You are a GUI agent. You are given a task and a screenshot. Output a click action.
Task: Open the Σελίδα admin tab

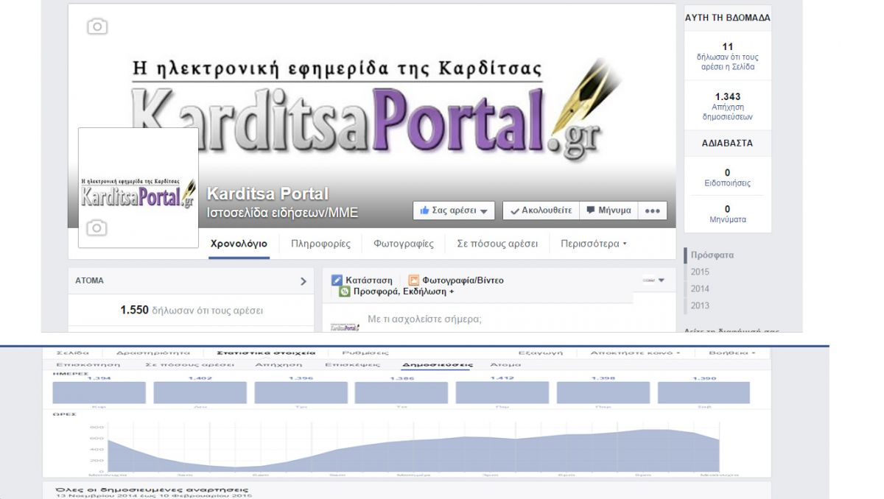[72, 353]
